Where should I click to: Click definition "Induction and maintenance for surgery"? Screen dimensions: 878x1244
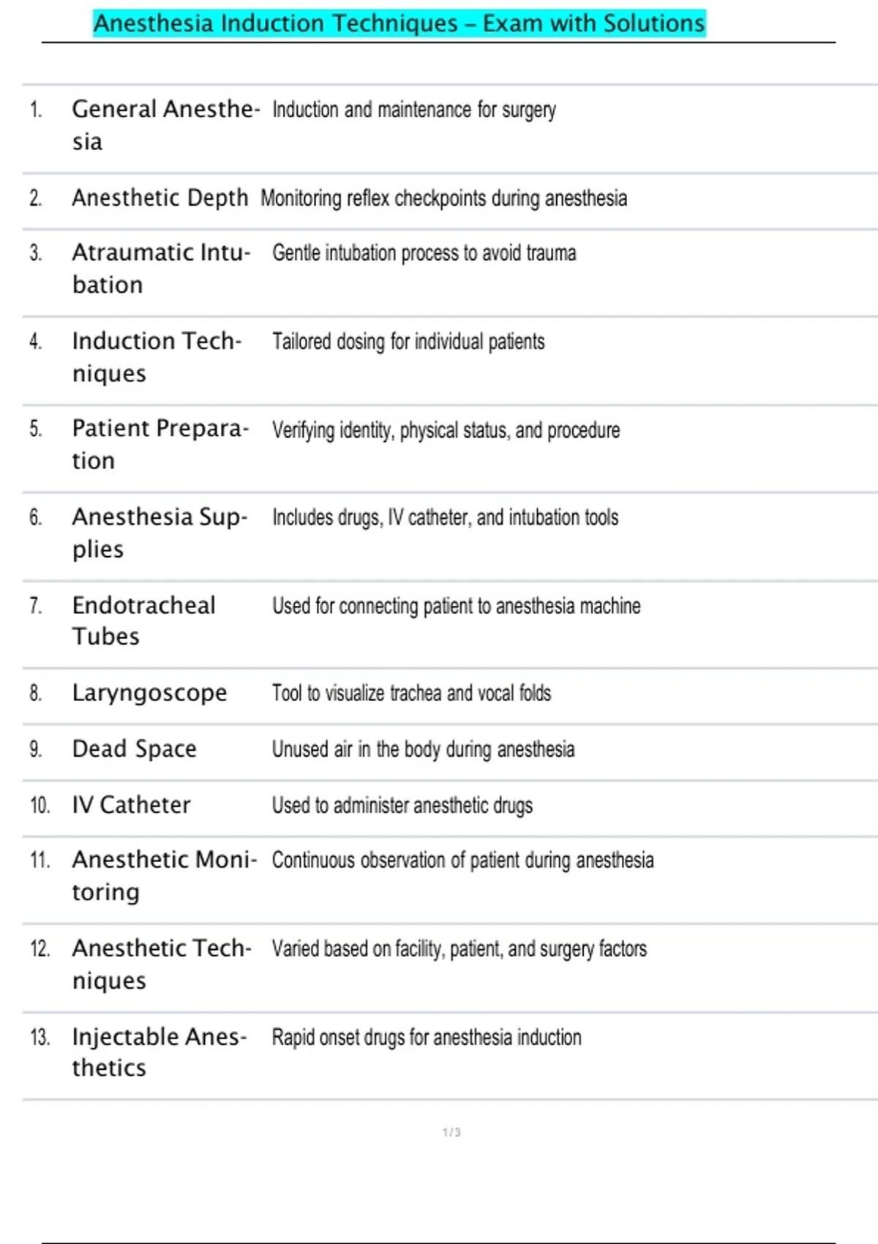tap(414, 110)
